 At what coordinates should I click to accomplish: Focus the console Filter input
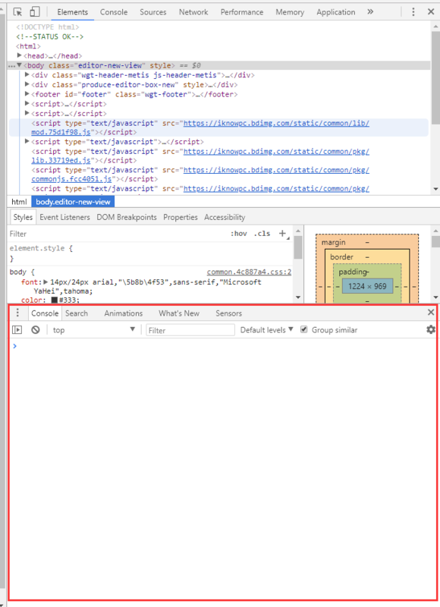click(190, 330)
